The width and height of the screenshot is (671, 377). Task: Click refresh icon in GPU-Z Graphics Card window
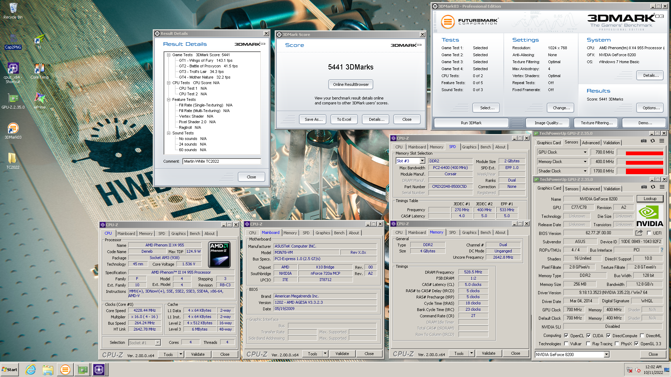[x=653, y=187]
